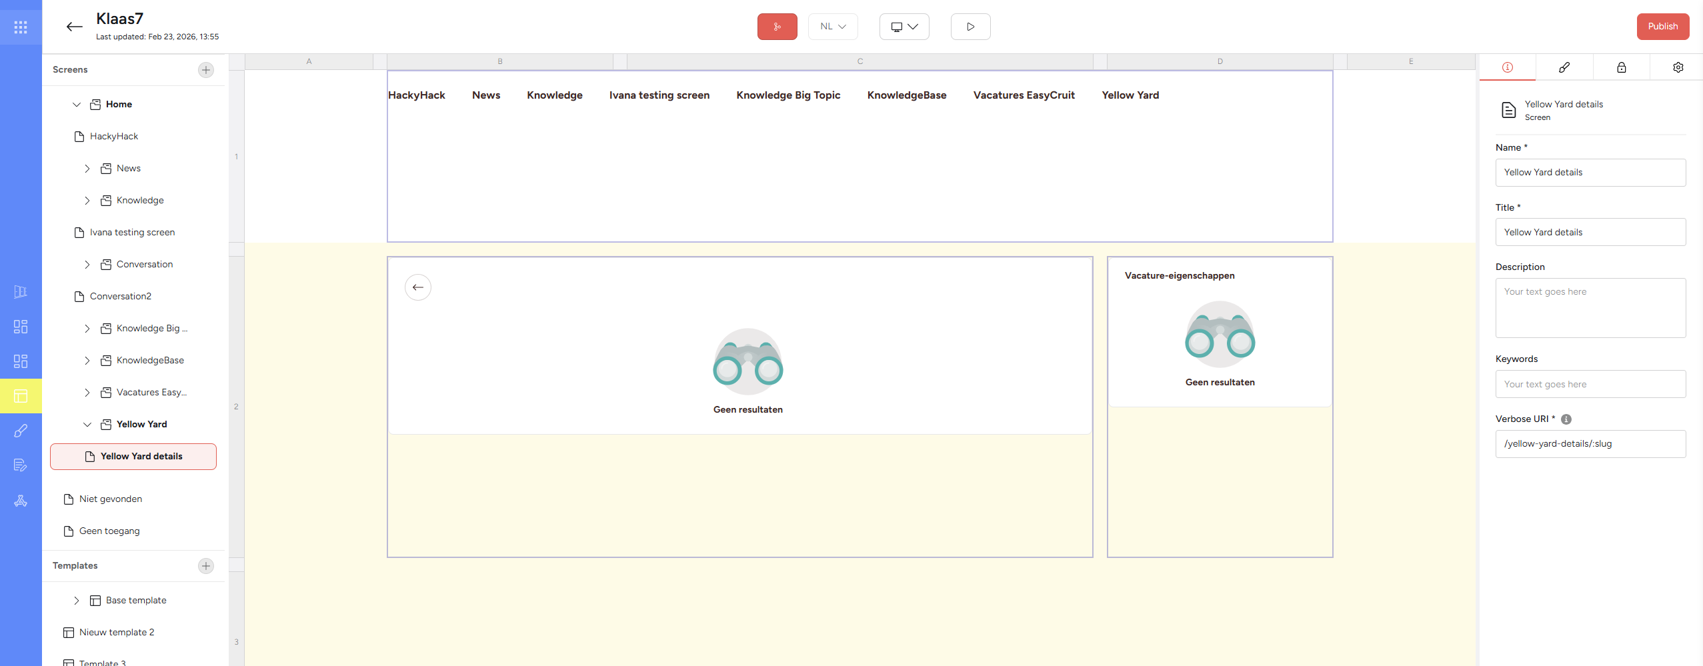Open the gear settings tab
This screenshot has height=666, width=1703.
[1678, 67]
